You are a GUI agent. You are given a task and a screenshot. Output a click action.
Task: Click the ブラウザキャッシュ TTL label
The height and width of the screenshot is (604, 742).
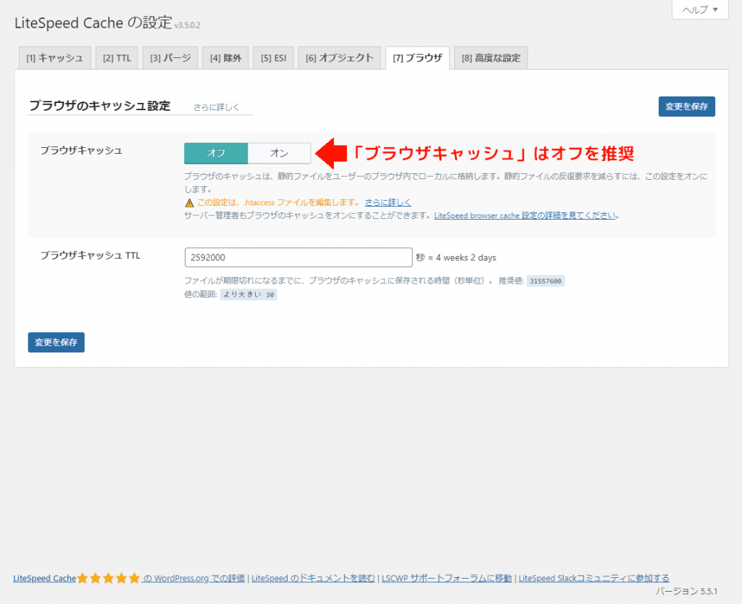(90, 256)
